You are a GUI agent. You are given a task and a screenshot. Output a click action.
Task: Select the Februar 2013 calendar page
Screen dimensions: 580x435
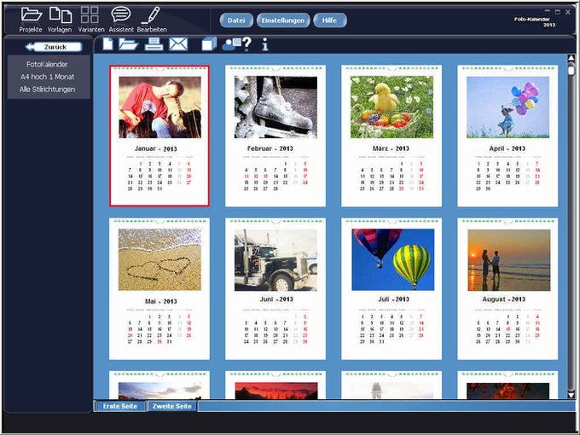[275, 136]
